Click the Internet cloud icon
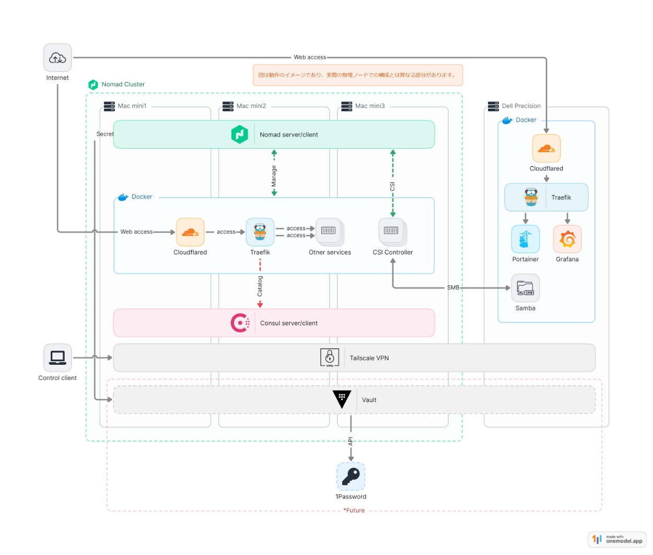Image resolution: width=653 pixels, height=555 pixels. 57,57
